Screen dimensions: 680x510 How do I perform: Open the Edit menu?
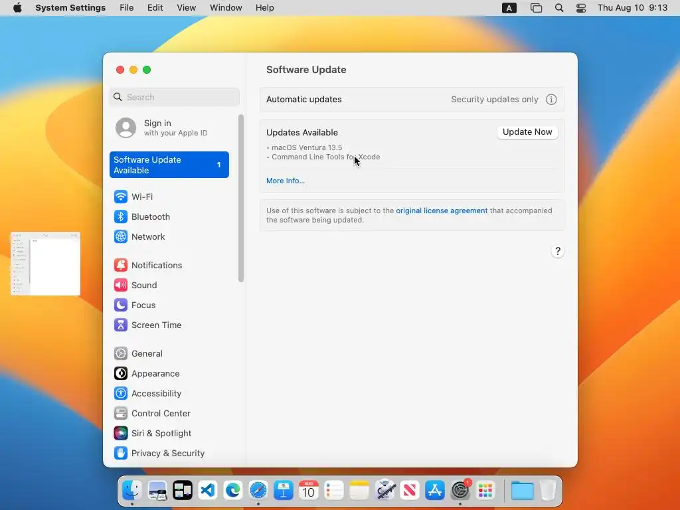pos(155,8)
